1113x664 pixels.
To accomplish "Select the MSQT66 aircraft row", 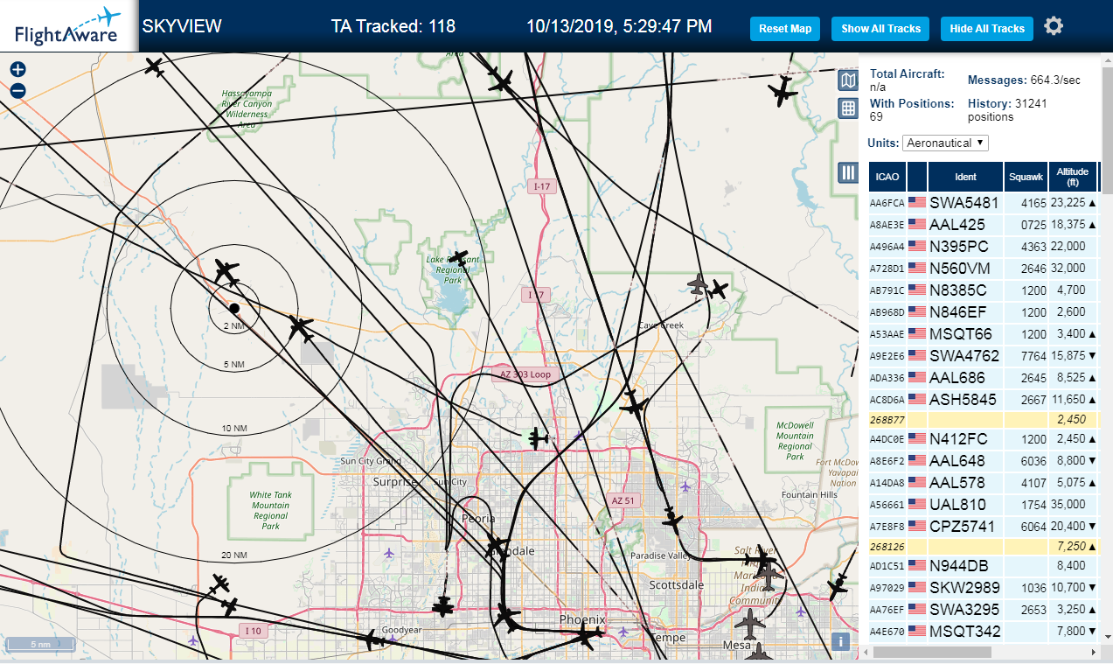I will click(984, 333).
